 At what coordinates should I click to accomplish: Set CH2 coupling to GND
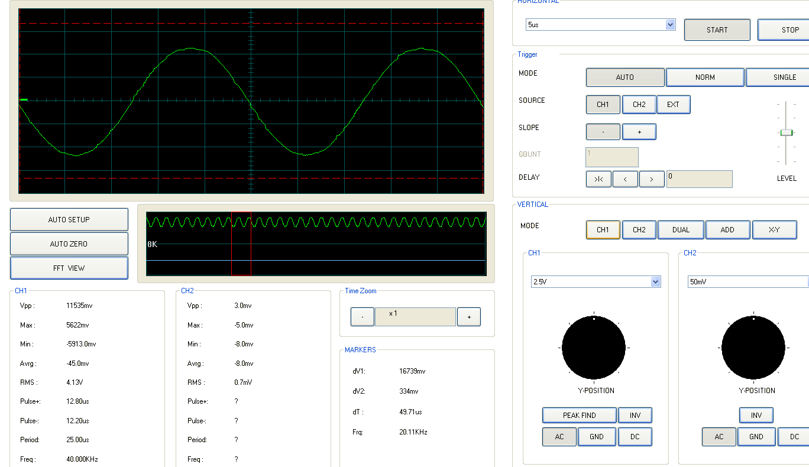(x=756, y=437)
